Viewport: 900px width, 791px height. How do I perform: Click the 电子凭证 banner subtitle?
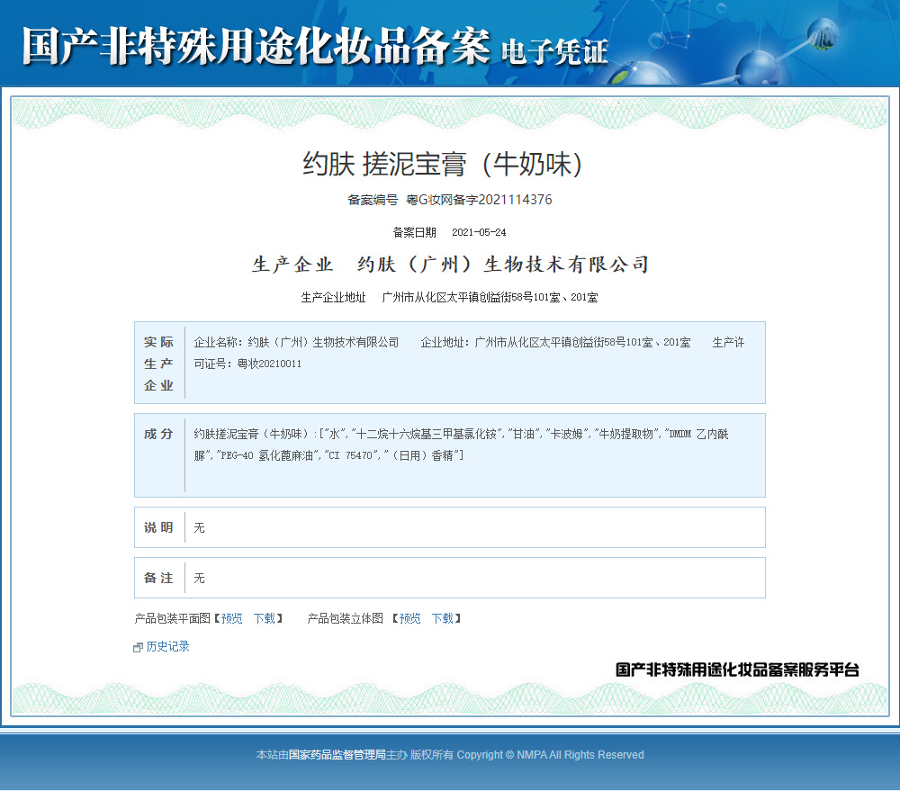click(554, 51)
